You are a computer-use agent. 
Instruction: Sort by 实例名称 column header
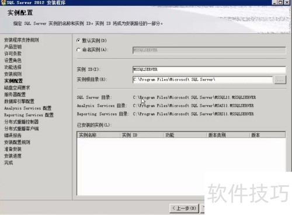tap(99, 135)
